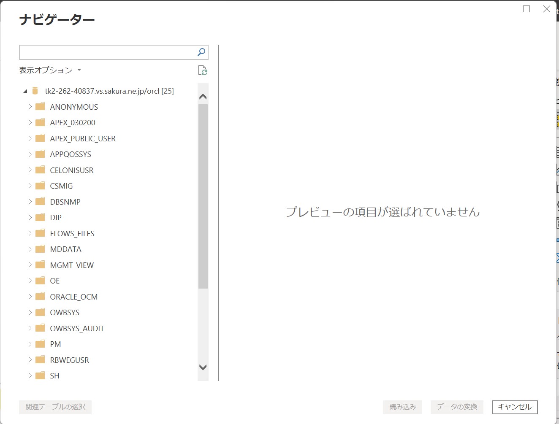Collapse the tk2-262-40837 server root node
The image size is (559, 424).
[x=25, y=91]
